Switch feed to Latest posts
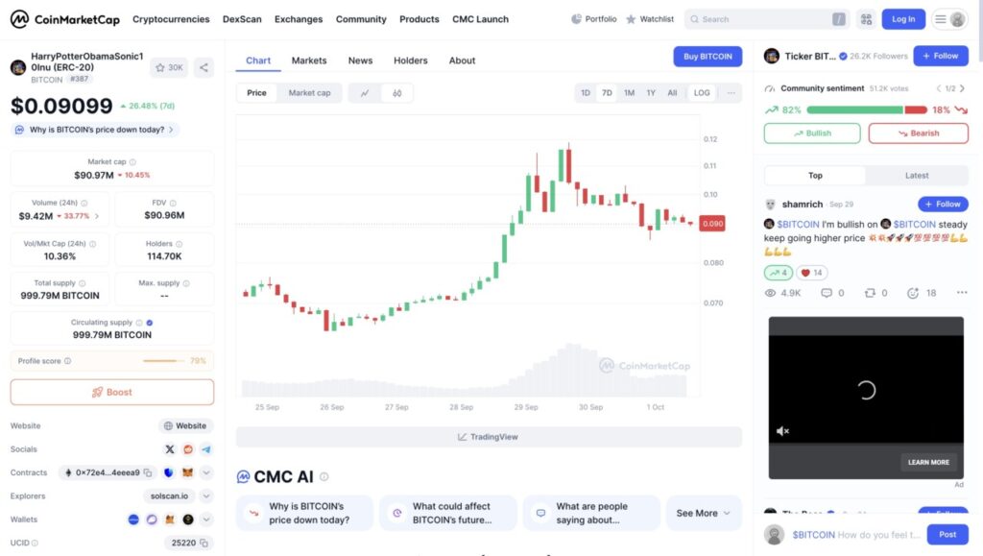This screenshot has width=983, height=556. pyautogui.click(x=916, y=176)
